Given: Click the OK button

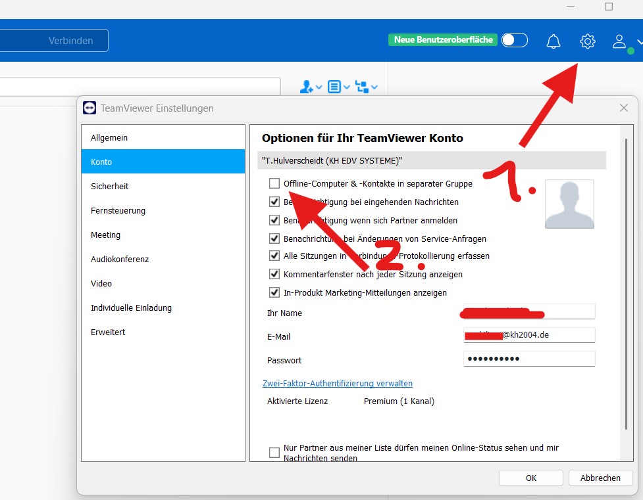Looking at the screenshot, I should pos(531,478).
